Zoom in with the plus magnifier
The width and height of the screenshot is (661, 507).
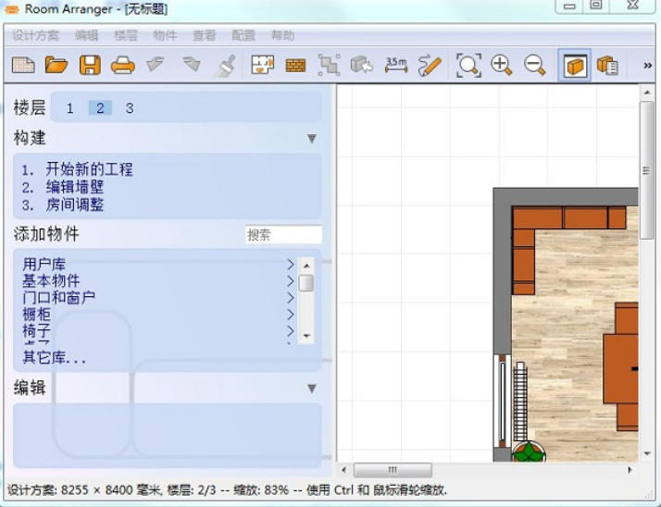pos(501,66)
